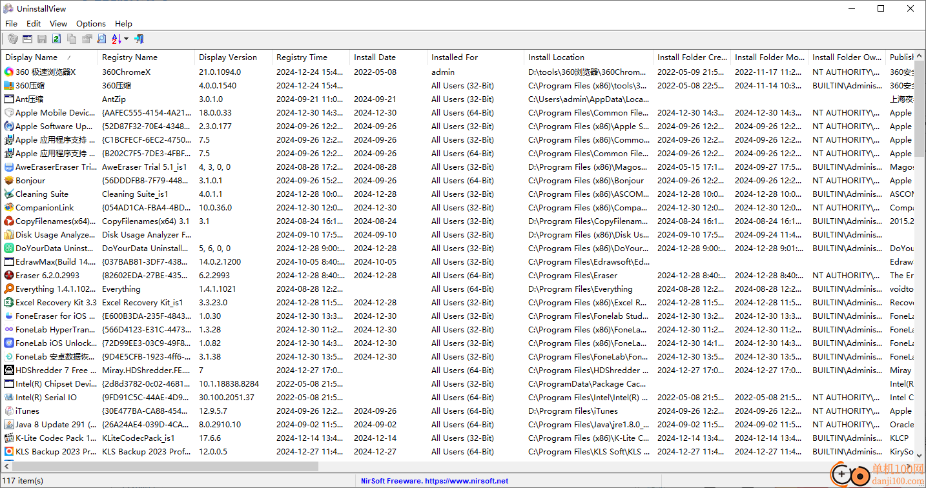The height and width of the screenshot is (488, 926).
Task: Sort by Registry Time column header
Action: tap(311, 57)
